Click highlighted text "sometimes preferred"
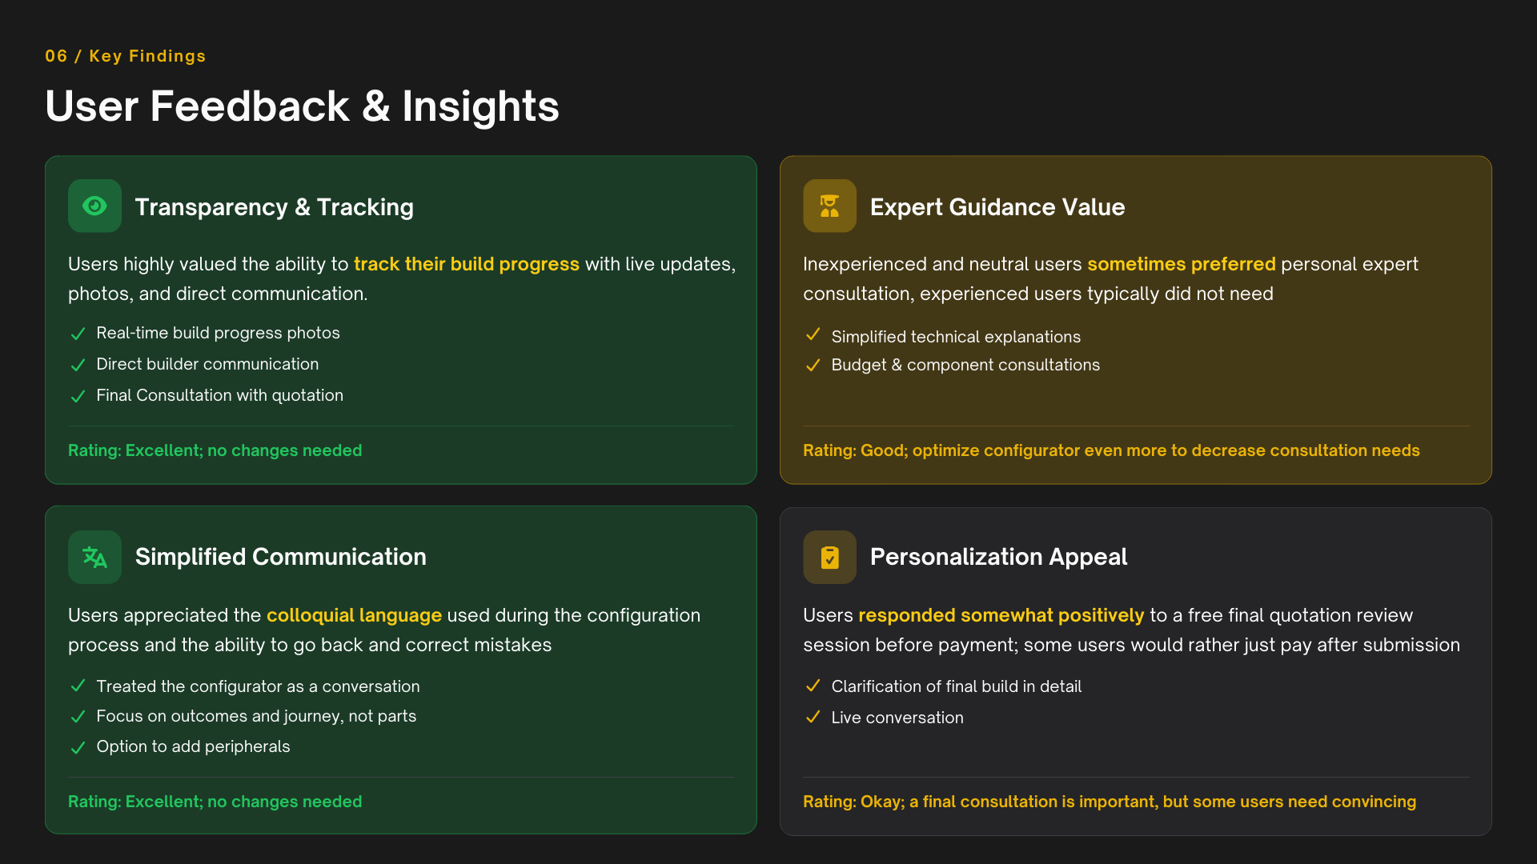This screenshot has width=1537, height=864. click(x=1181, y=264)
